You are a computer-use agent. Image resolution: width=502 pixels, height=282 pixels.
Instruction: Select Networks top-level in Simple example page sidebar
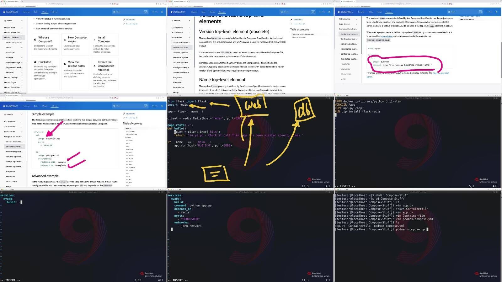click(x=14, y=152)
